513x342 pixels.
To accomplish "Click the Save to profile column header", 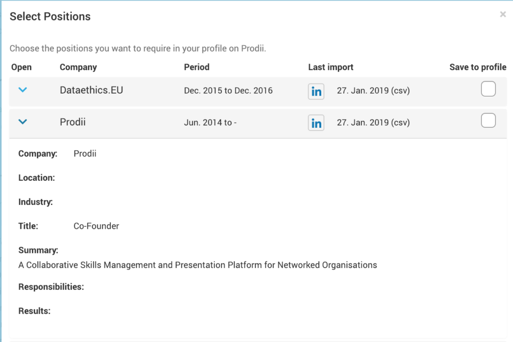I will [477, 67].
